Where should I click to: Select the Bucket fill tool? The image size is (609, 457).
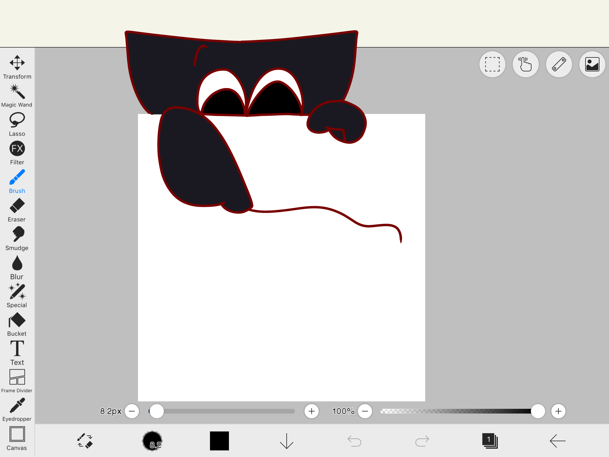click(x=17, y=324)
